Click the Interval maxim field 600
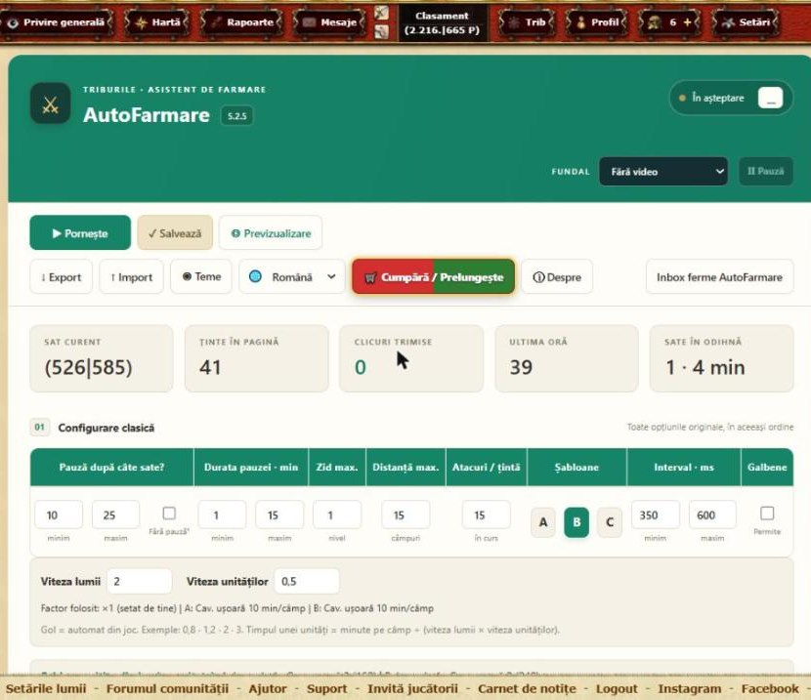The width and height of the screenshot is (811, 700). (712, 515)
